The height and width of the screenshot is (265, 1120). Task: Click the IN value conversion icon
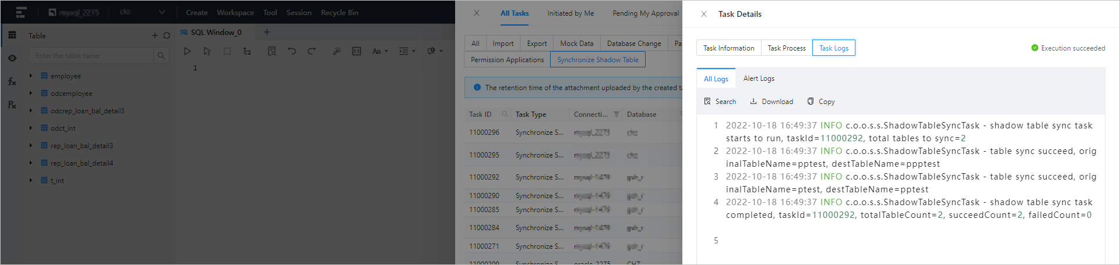pyautogui.click(x=357, y=51)
